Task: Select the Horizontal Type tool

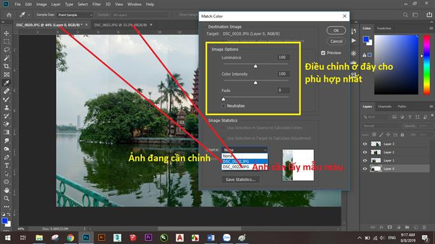Action: [x=6, y=166]
